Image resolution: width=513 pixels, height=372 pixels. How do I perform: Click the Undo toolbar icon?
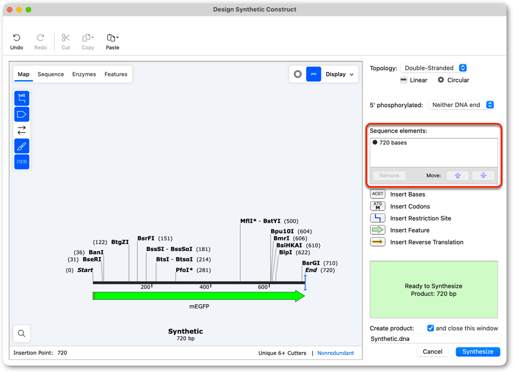16,38
